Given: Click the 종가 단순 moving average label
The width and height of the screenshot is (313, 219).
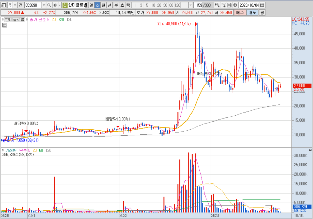Looking at the screenshot, I should pyautogui.click(x=38, y=20).
